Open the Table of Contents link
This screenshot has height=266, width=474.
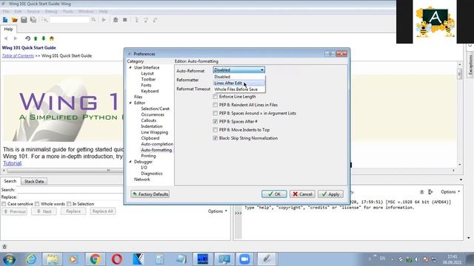(18, 56)
